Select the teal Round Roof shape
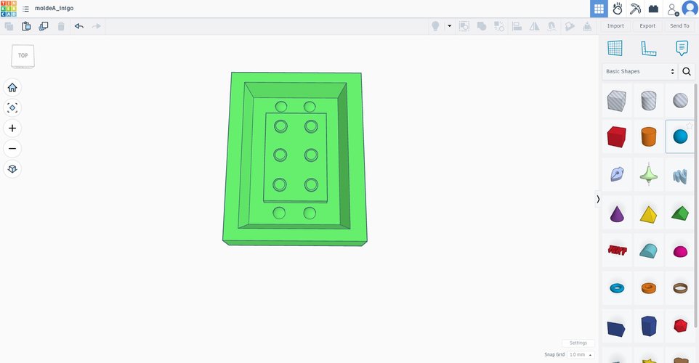 [649, 250]
